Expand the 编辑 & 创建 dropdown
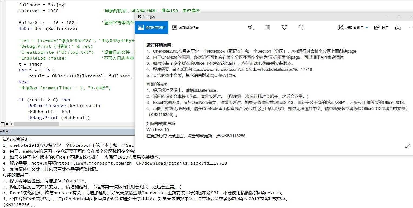 tap(353, 28)
